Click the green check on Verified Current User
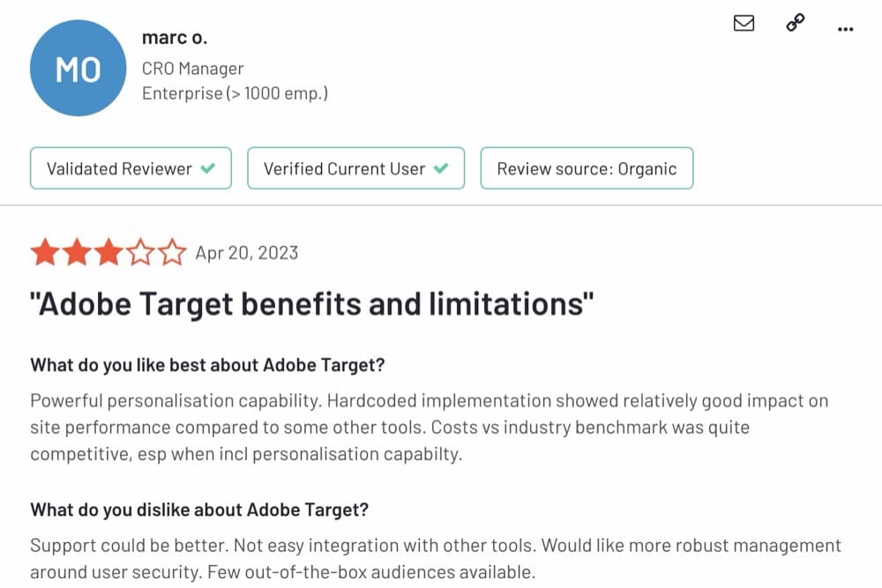This screenshot has height=588, width=882. [441, 168]
